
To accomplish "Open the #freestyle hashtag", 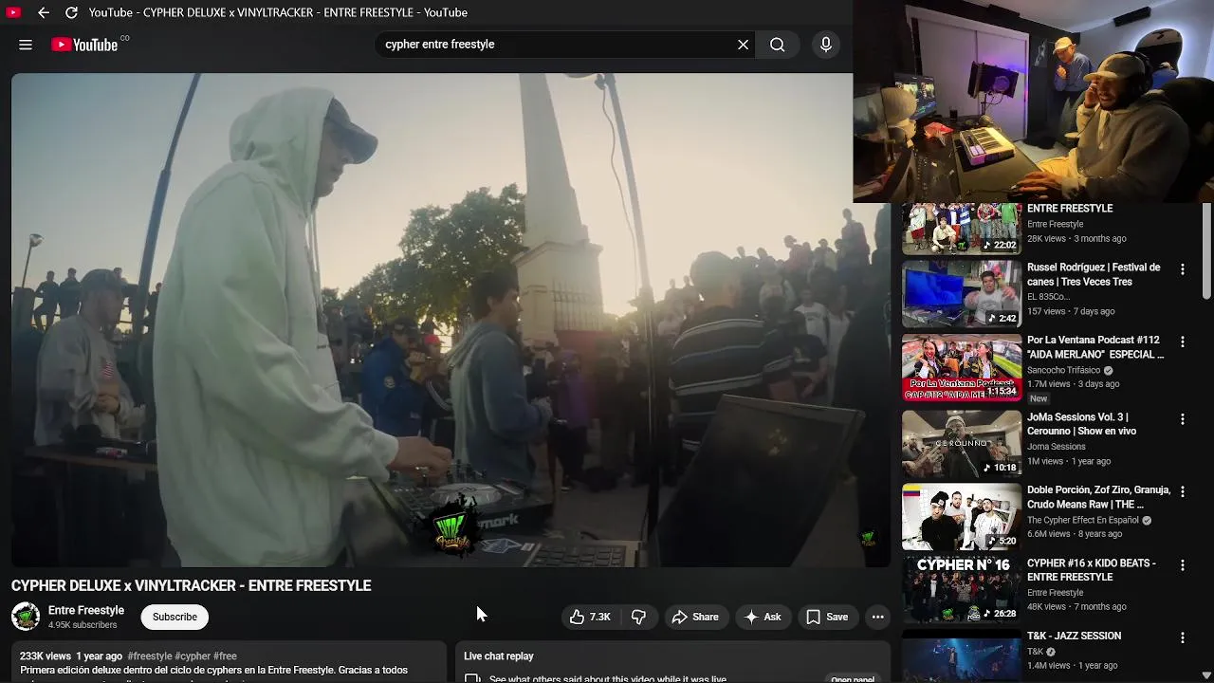I will [x=150, y=655].
